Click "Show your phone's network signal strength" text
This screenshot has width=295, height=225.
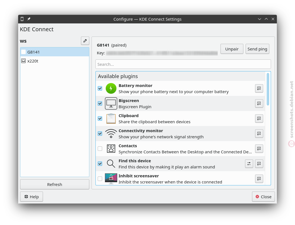(x=161, y=137)
